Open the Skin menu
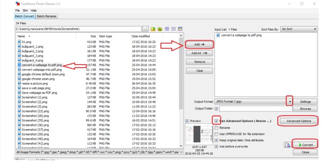The image size is (332, 164). [x=25, y=10]
